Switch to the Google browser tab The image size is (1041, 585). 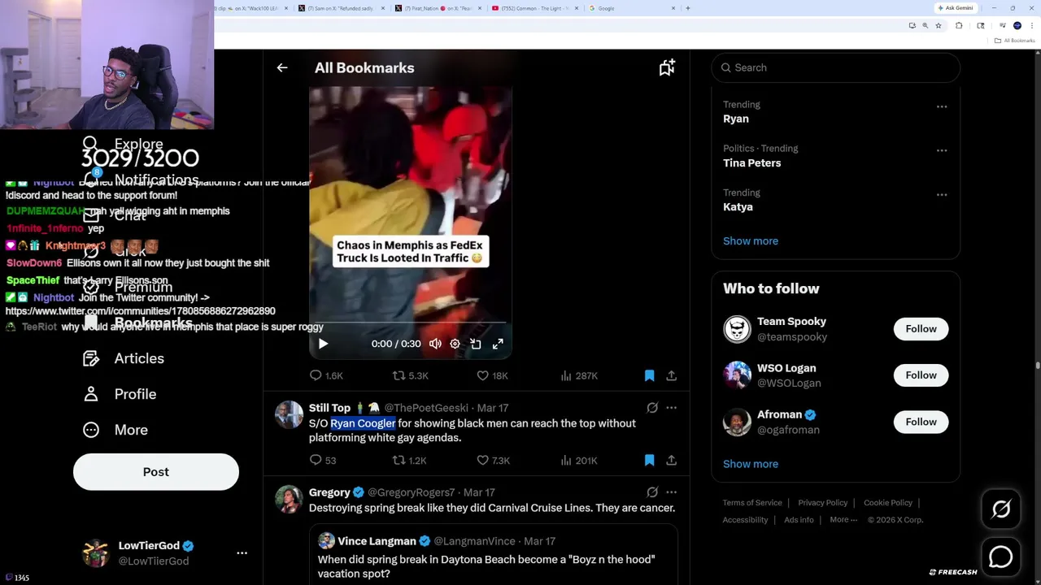634,8
